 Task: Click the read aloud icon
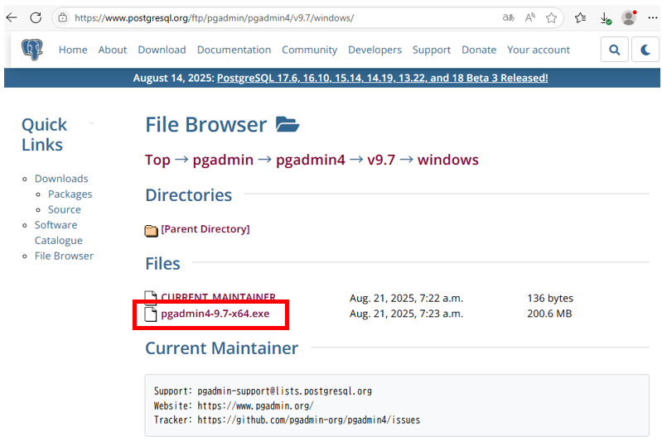click(530, 17)
